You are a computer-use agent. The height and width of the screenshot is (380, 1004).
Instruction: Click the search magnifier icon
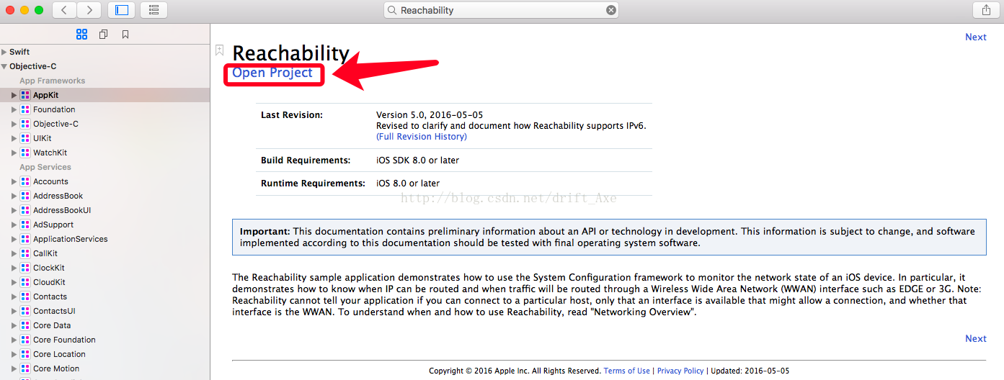pos(393,10)
